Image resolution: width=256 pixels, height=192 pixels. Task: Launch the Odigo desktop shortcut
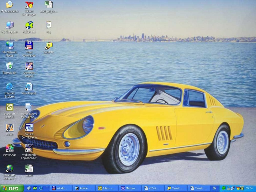[x=10, y=130]
